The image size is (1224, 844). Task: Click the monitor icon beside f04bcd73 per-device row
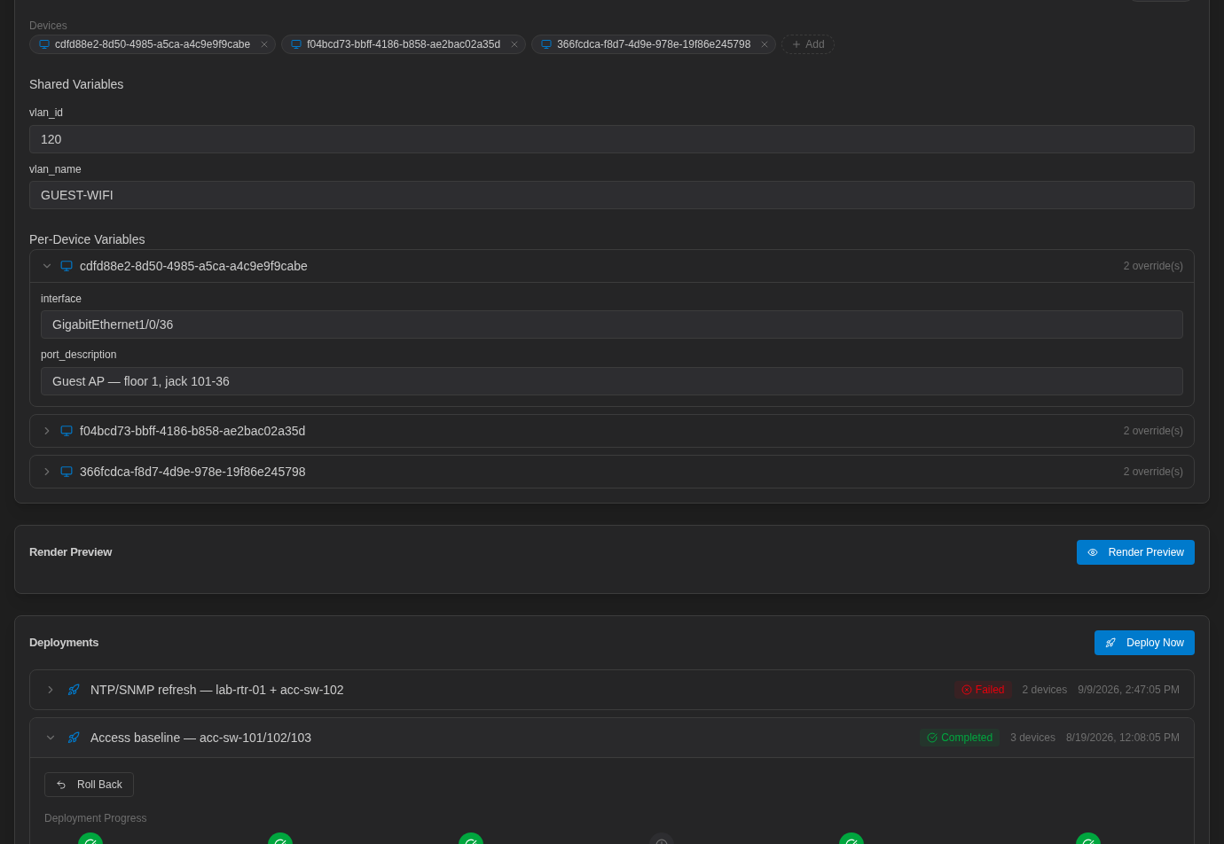[x=67, y=431]
